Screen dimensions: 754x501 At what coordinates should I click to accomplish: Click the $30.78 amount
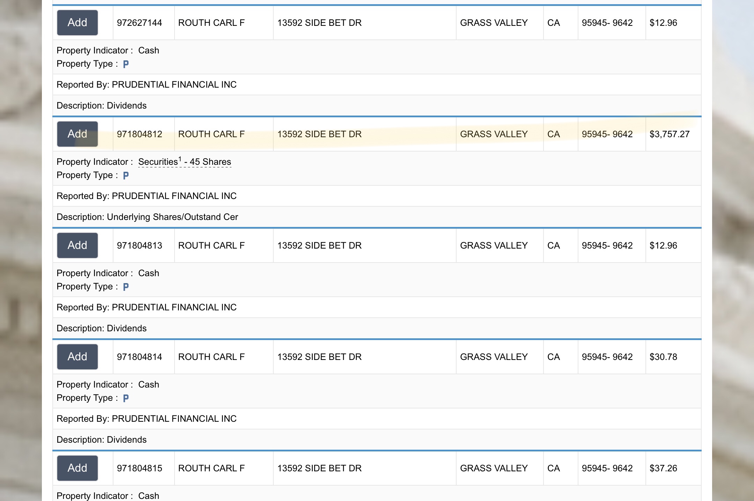click(663, 357)
